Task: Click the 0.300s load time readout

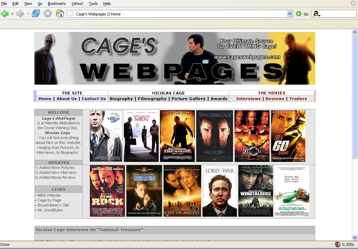Action: pyautogui.click(x=348, y=244)
